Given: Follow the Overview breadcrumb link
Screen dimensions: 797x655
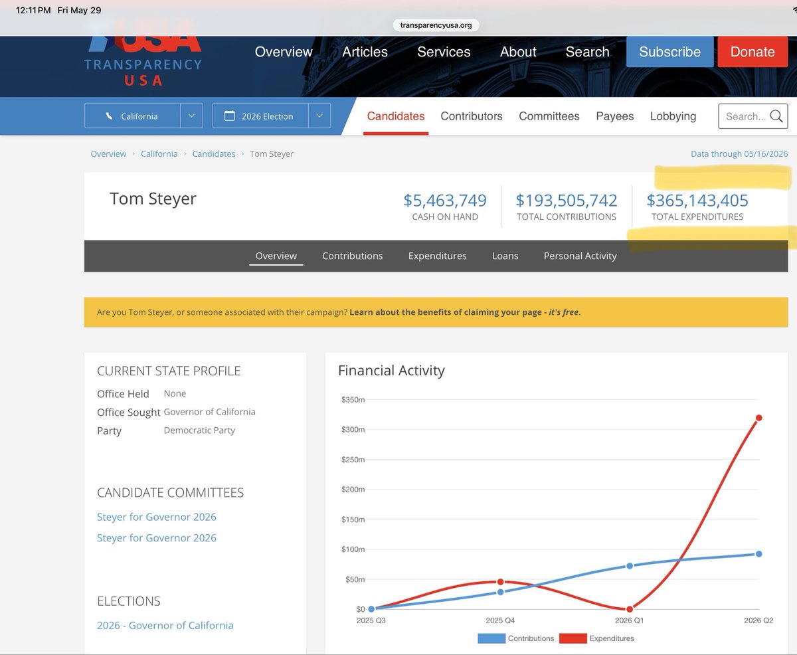Looking at the screenshot, I should [108, 153].
